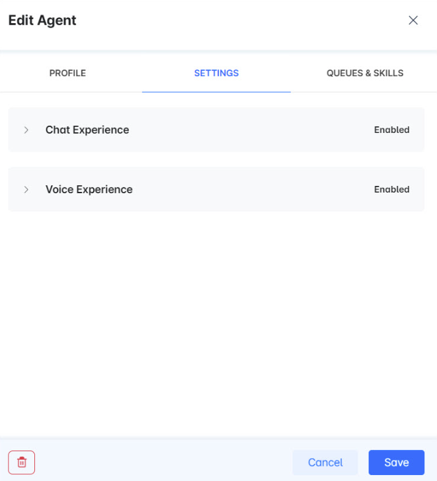The width and height of the screenshot is (437, 481).
Task: Click the blue underline beneath Settings tab
Action: coord(216,91)
